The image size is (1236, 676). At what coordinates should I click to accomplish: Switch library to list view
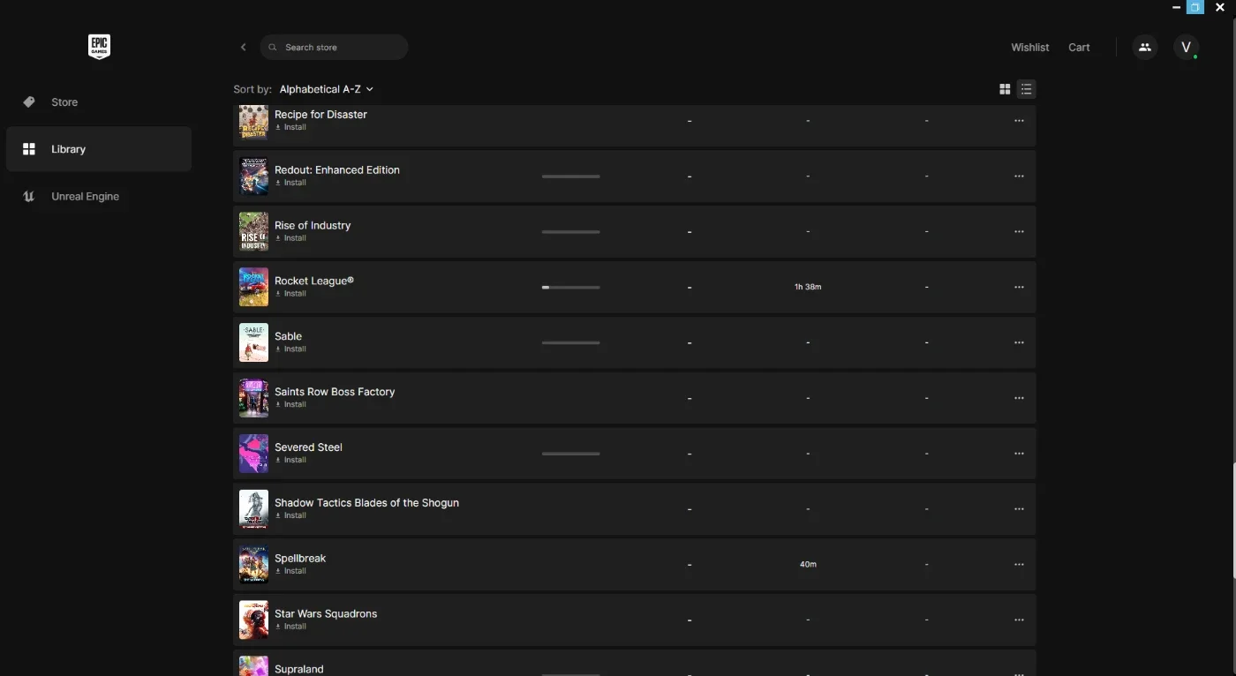pos(1026,89)
